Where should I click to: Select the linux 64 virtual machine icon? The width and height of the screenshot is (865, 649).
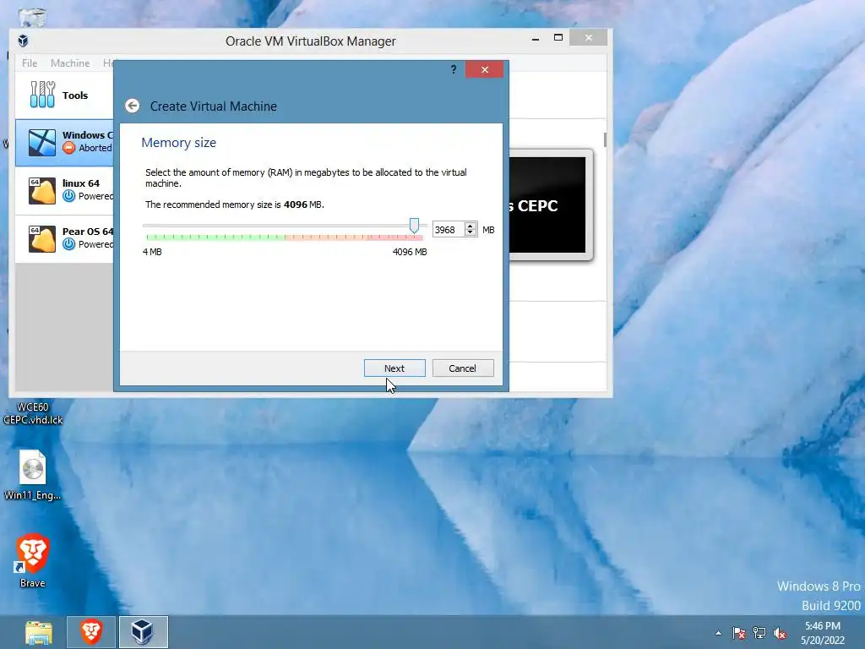coord(42,190)
